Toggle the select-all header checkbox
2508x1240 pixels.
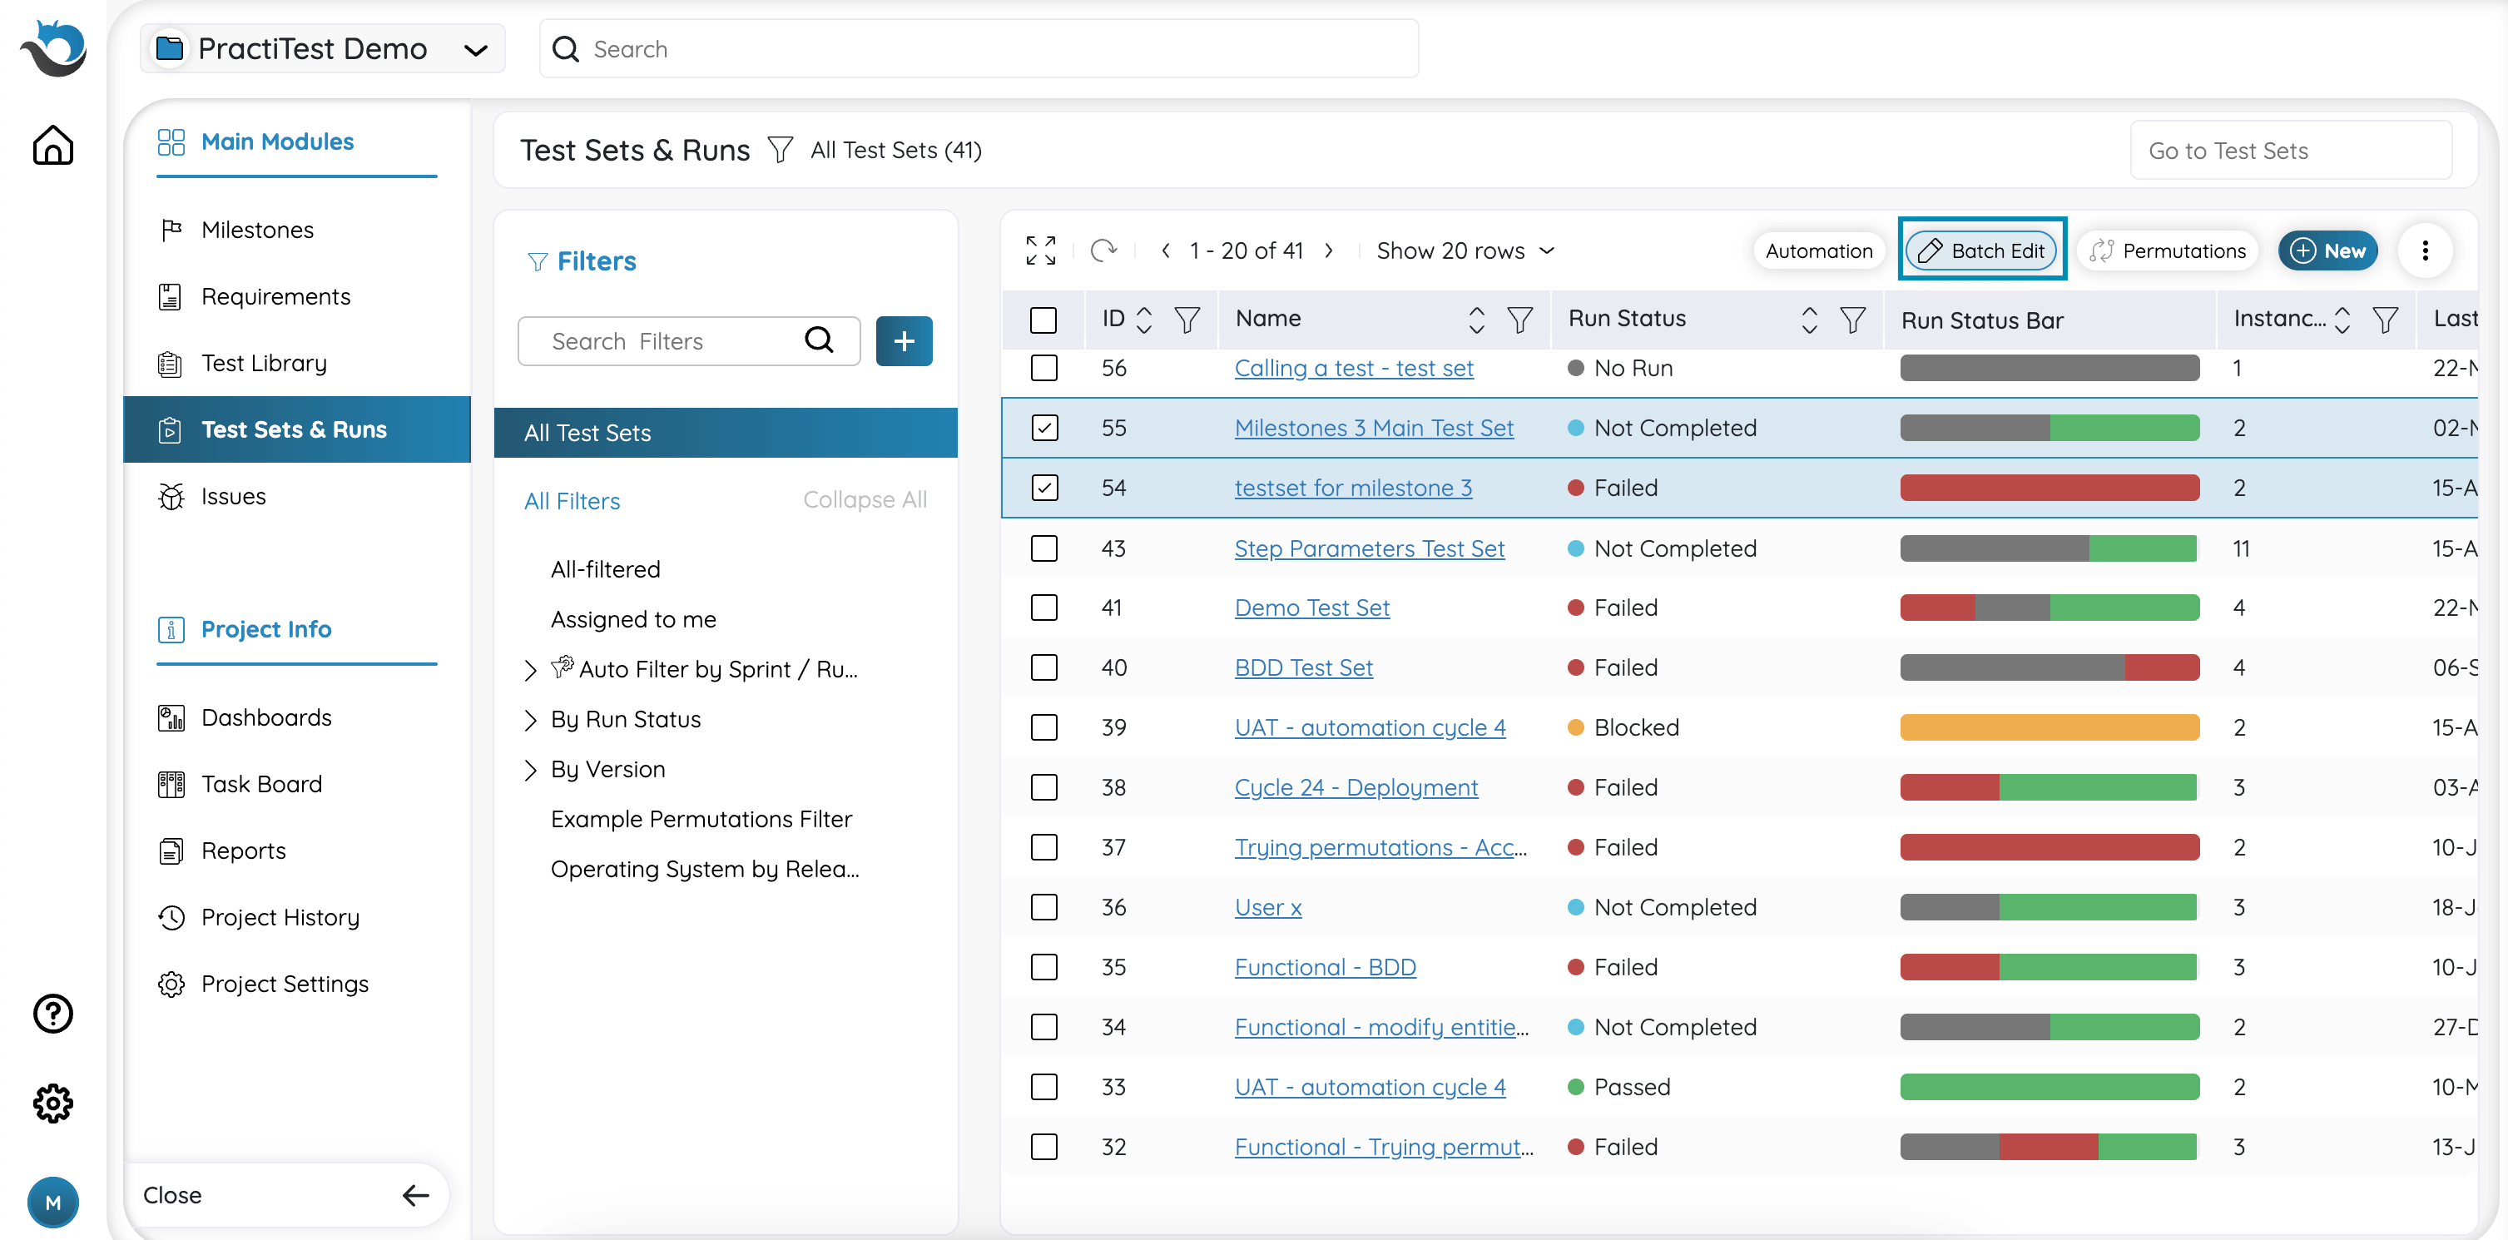click(x=1043, y=320)
